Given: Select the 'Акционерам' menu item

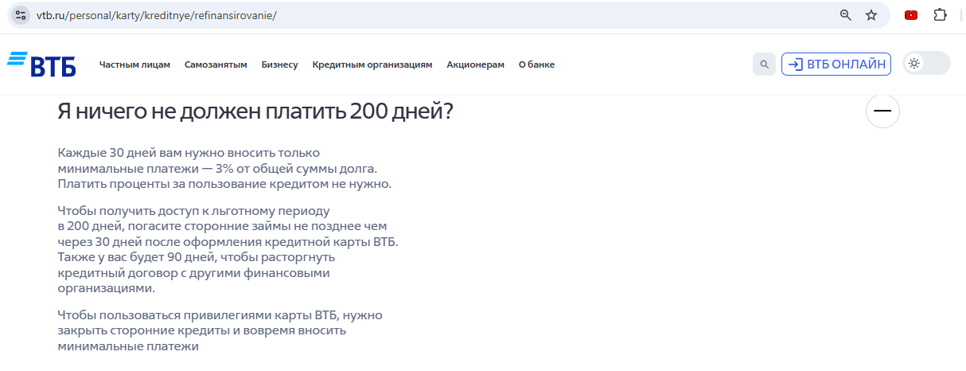Looking at the screenshot, I should [475, 65].
